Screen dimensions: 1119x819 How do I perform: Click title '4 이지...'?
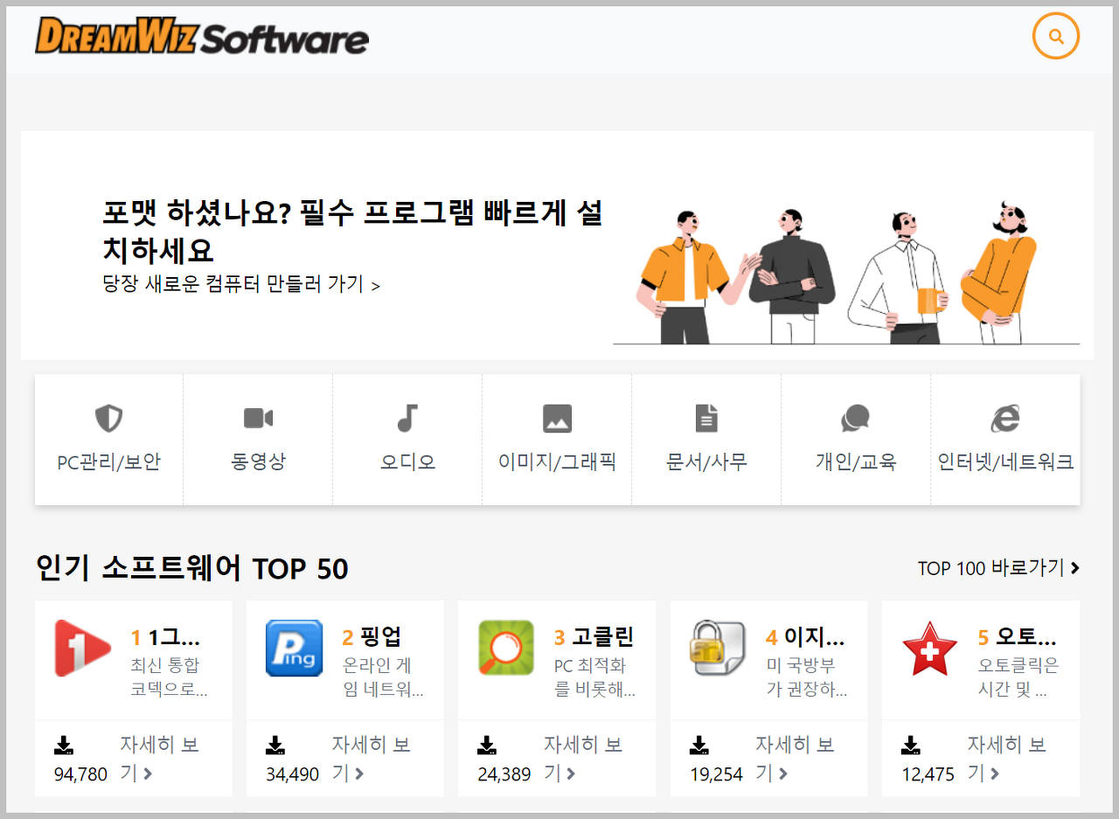[x=805, y=636]
